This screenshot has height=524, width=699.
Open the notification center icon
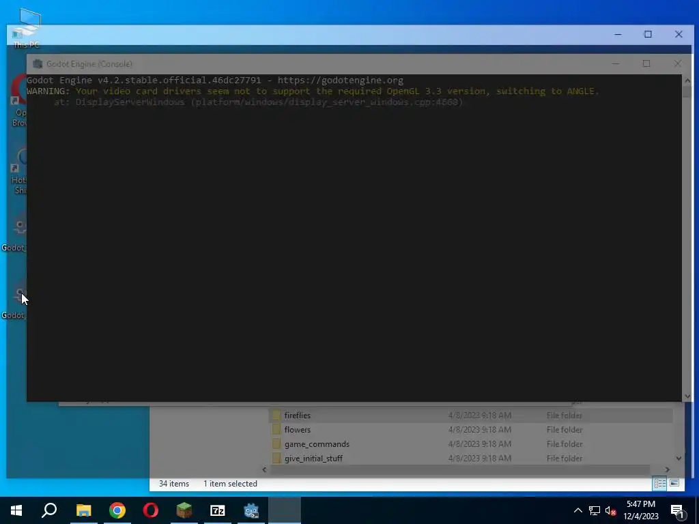pos(677,511)
